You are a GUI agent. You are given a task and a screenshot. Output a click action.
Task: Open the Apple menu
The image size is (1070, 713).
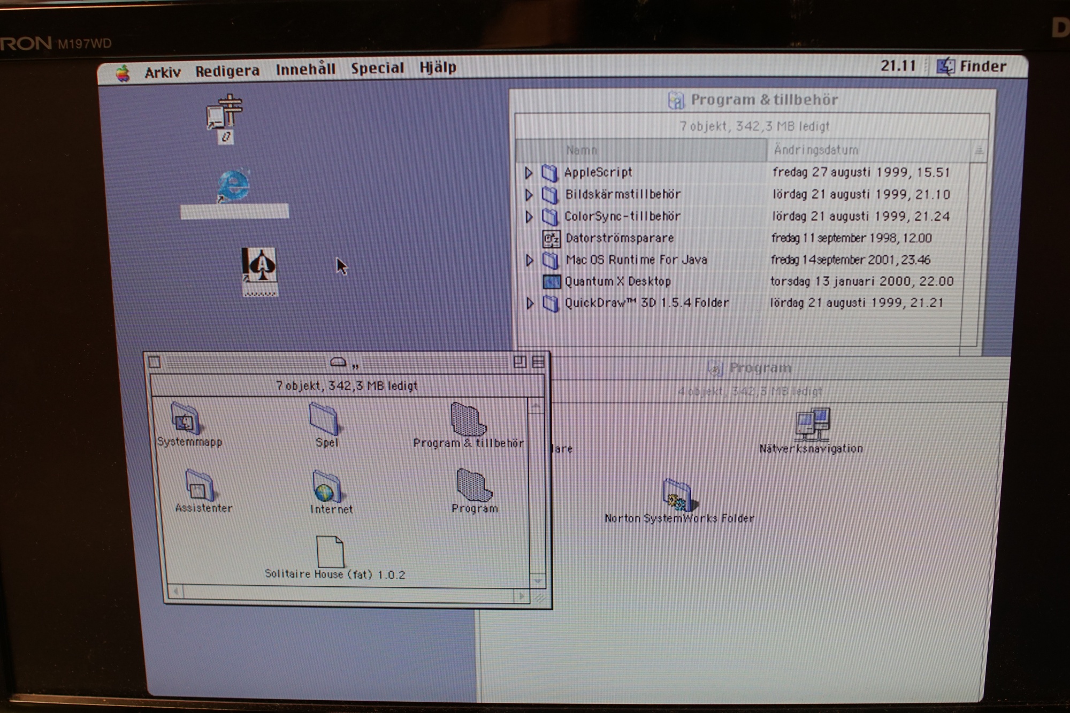pos(123,73)
